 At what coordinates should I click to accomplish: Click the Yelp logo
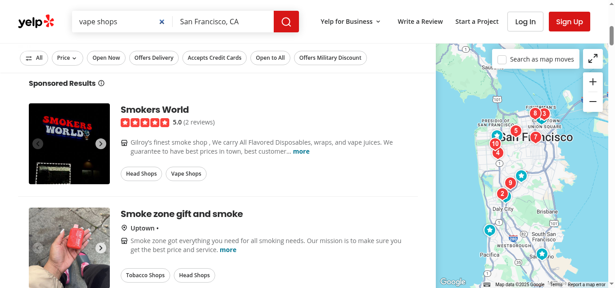[36, 22]
